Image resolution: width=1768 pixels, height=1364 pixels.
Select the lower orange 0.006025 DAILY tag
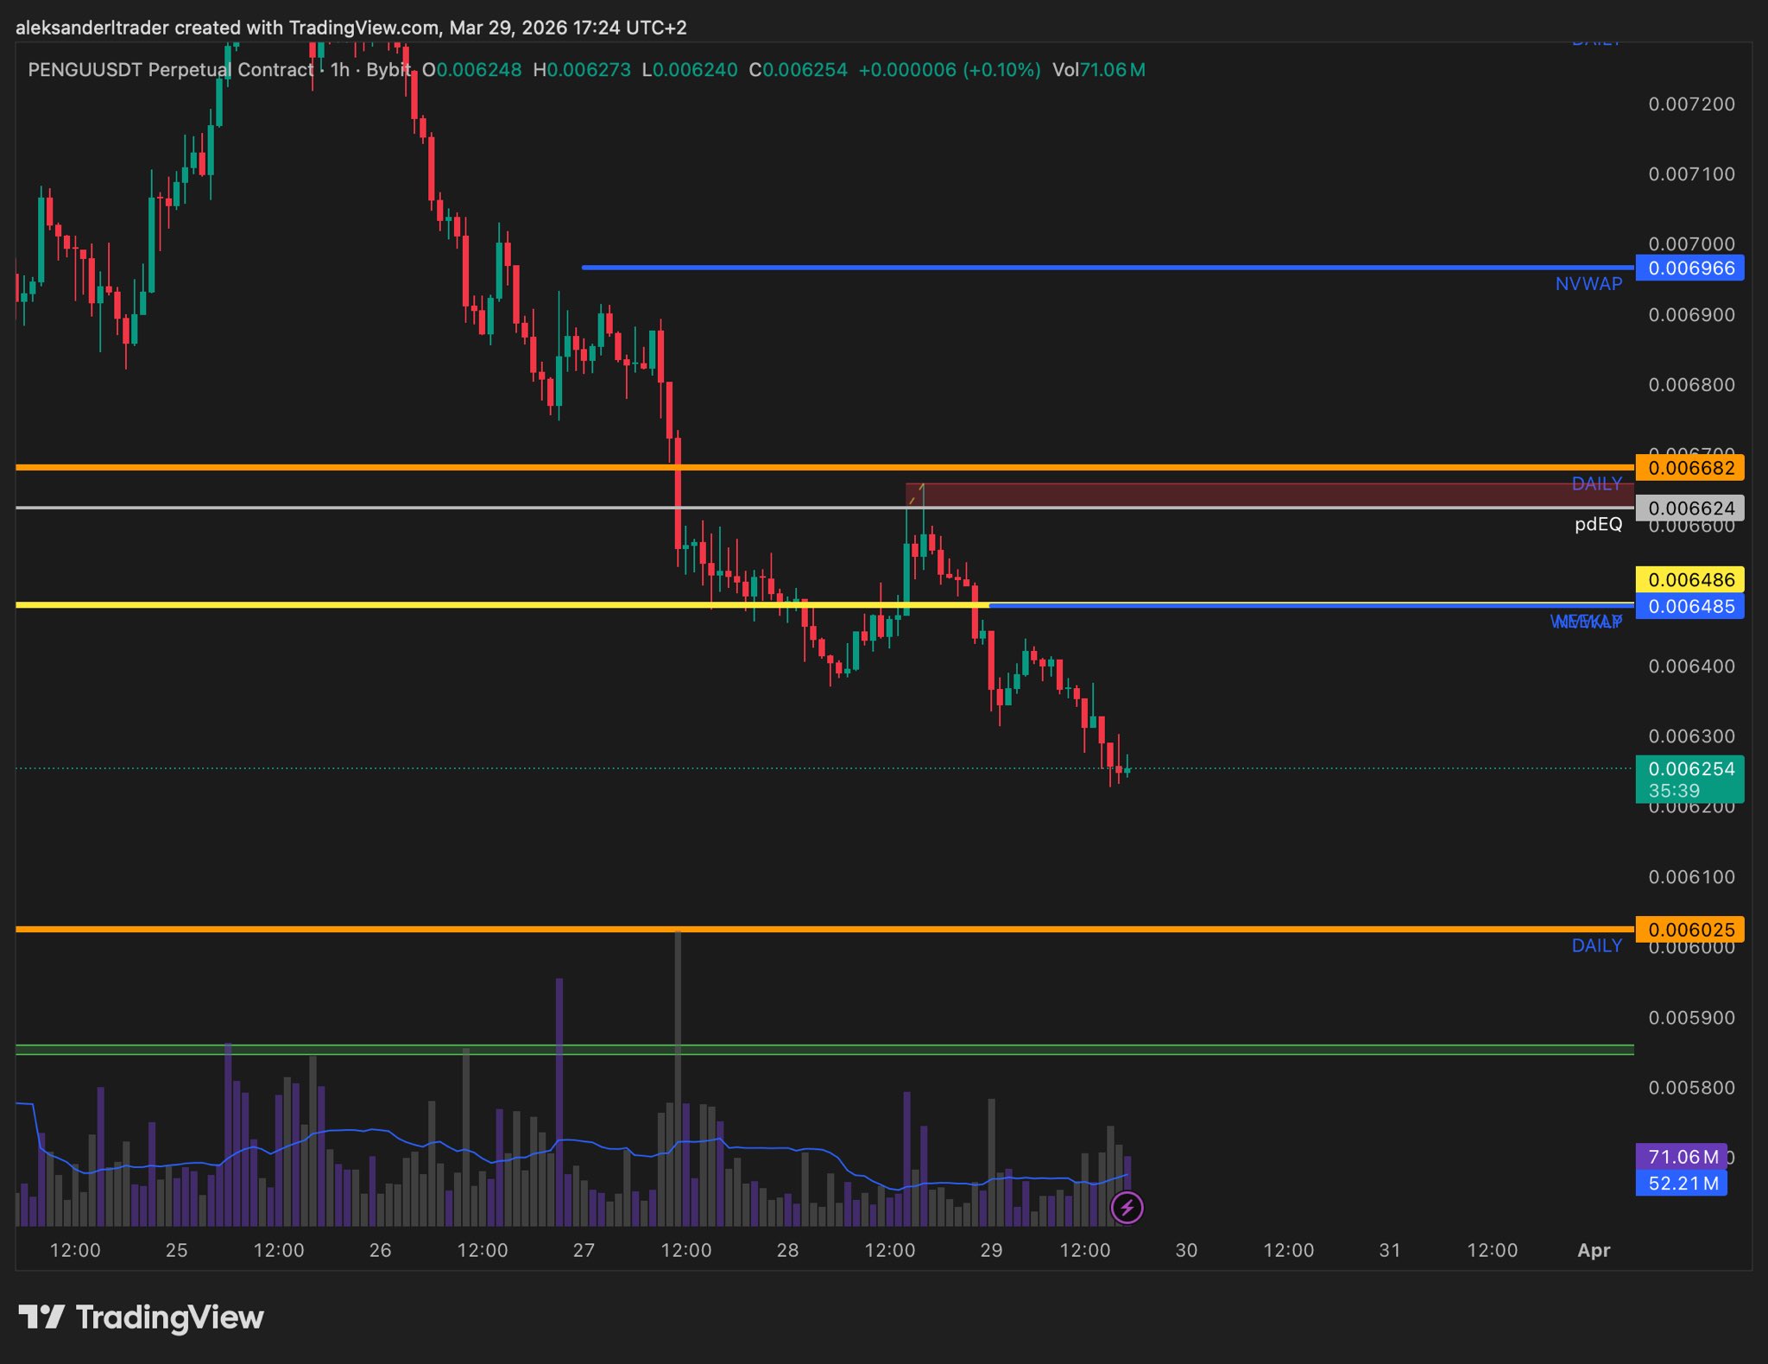[x=1690, y=930]
